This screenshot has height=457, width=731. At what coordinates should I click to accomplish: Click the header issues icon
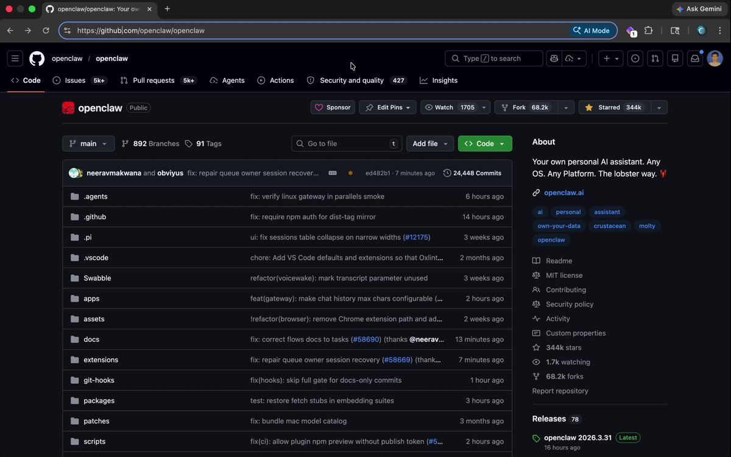635,58
